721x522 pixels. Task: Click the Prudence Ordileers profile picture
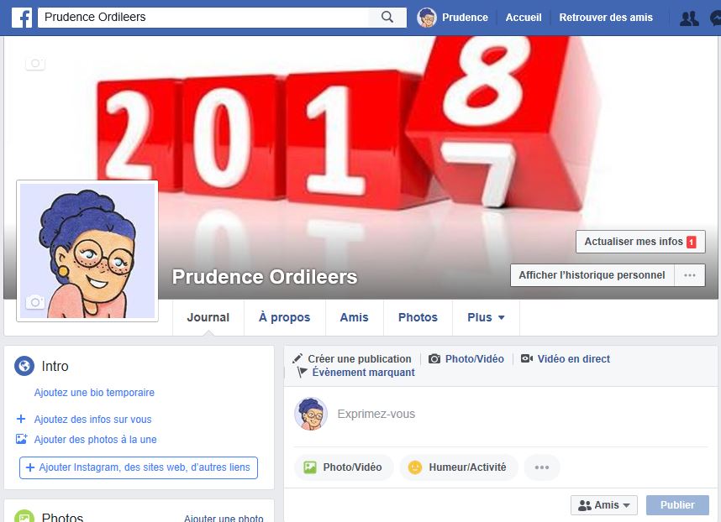[x=87, y=251]
